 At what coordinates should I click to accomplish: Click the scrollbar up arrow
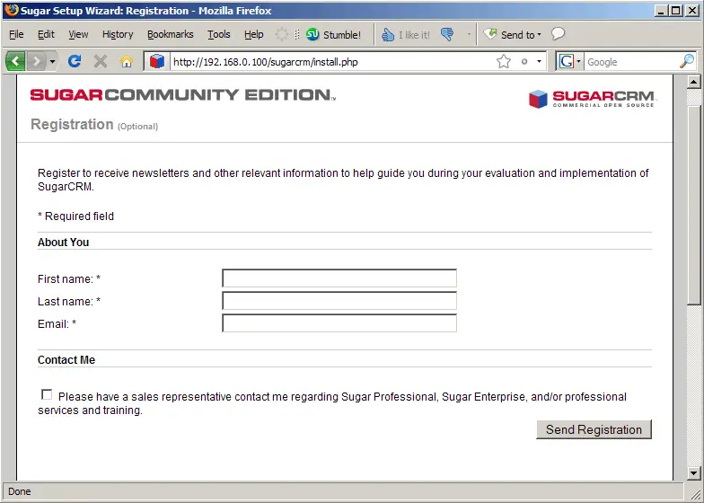pos(693,82)
